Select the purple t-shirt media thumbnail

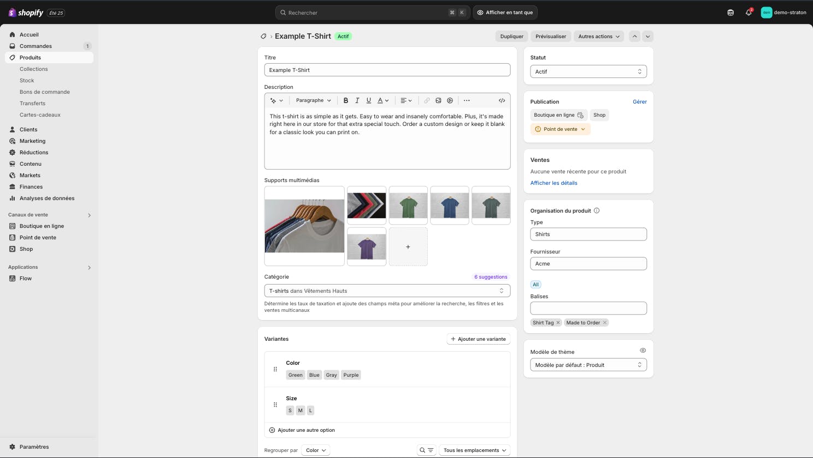pyautogui.click(x=366, y=246)
